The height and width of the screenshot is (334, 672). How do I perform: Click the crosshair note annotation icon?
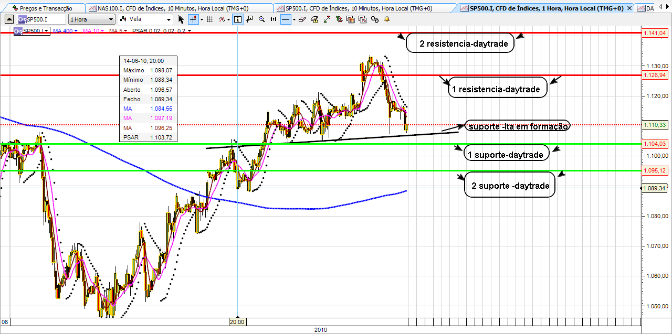click(249, 19)
